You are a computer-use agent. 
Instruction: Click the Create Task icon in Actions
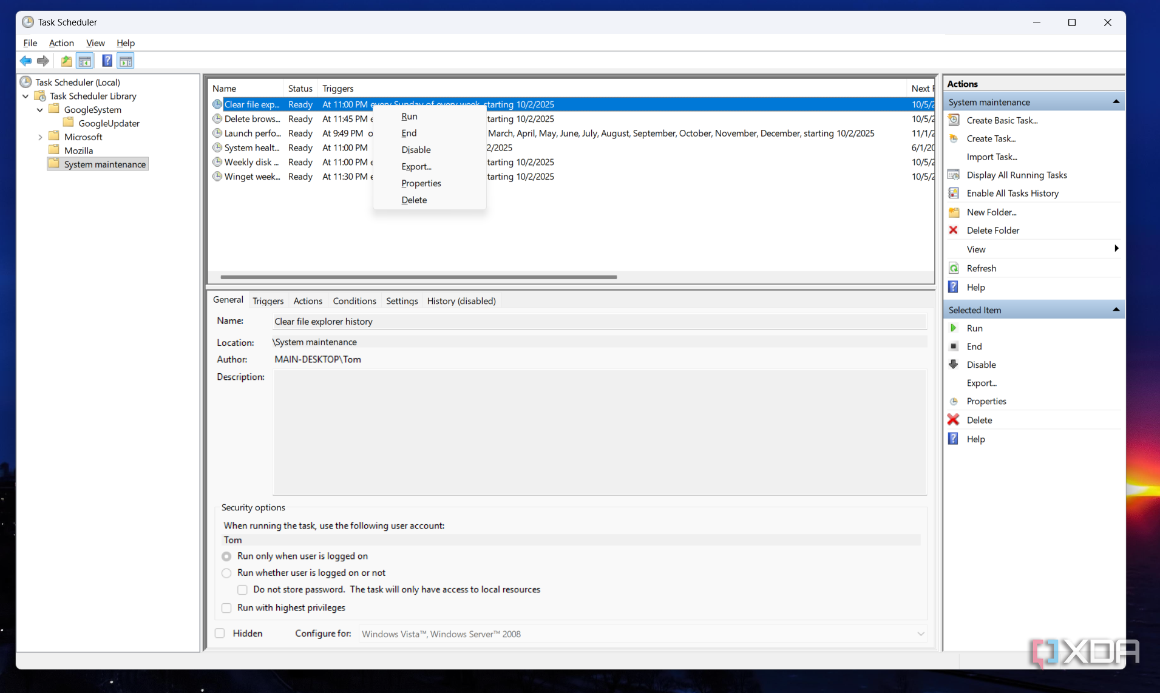point(954,138)
